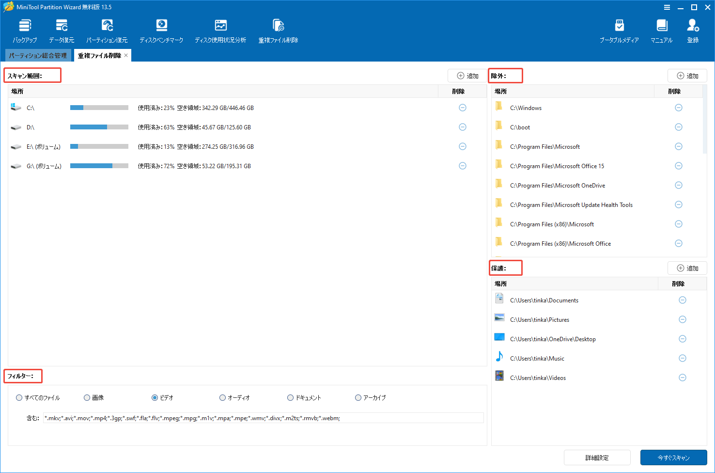Select the ビデオ filter
The width and height of the screenshot is (715, 473).
[153, 397]
